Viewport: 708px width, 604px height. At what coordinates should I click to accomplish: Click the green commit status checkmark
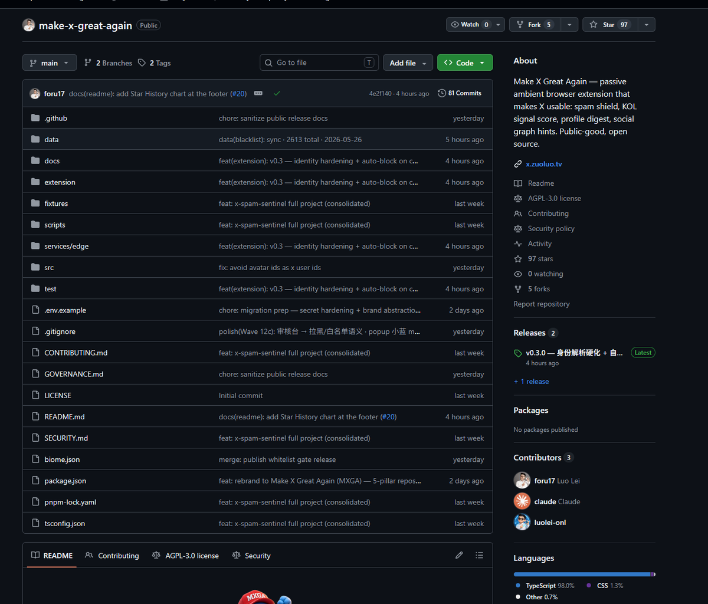coord(277,93)
